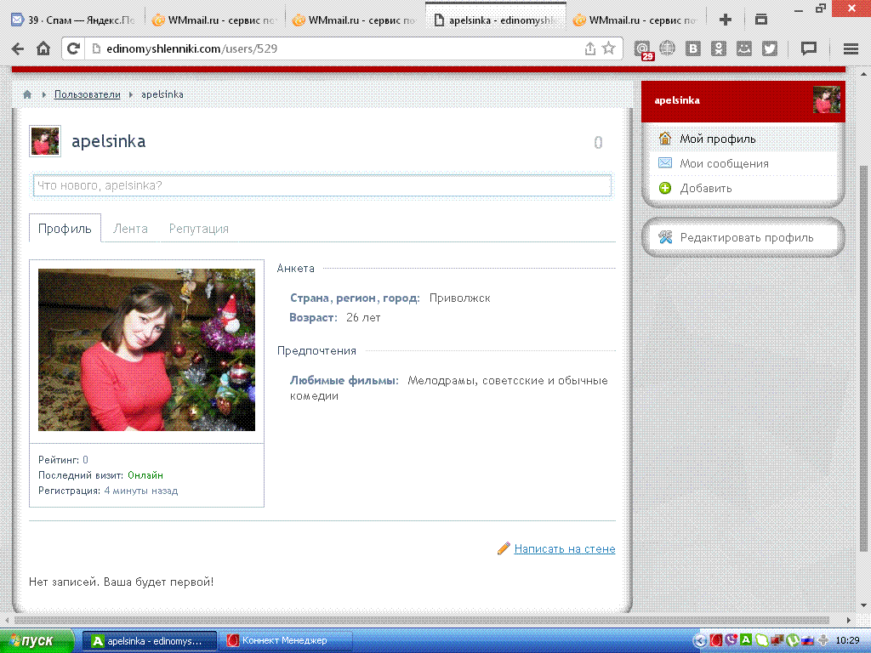Click the house icon beside Мой профиль
The height and width of the screenshot is (653, 871).
665,139
